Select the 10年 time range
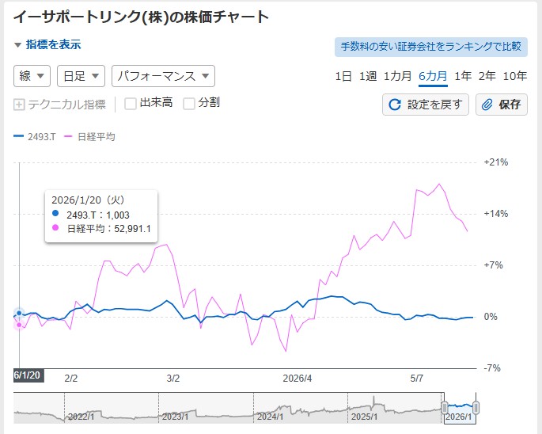 tap(514, 76)
